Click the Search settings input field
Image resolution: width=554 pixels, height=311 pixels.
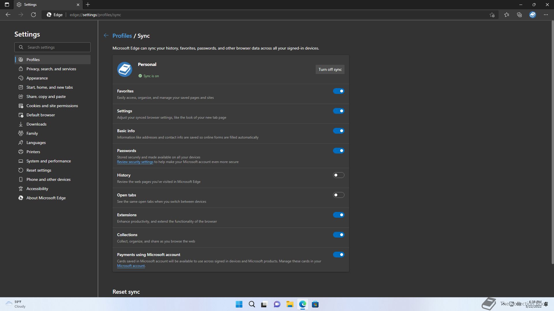pos(53,47)
